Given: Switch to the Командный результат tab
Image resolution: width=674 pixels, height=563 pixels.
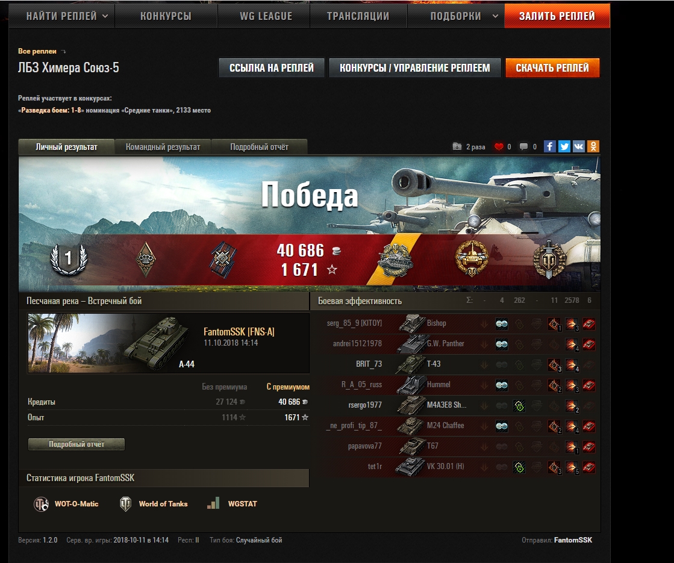Looking at the screenshot, I should 163,147.
